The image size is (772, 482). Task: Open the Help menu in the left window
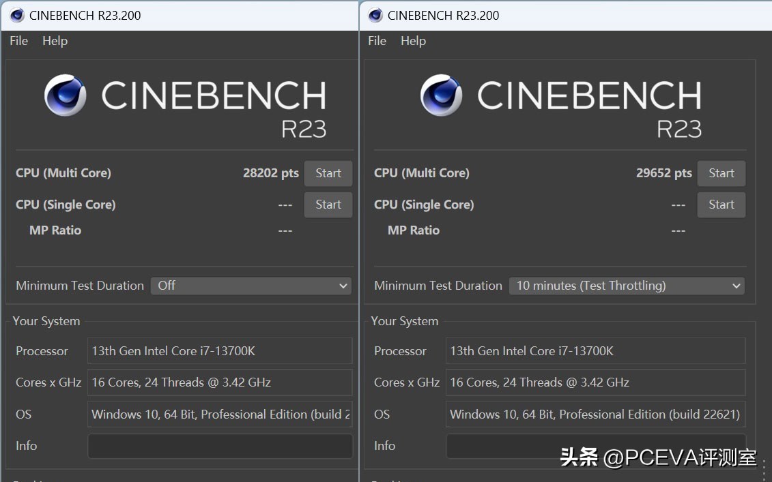coord(55,41)
